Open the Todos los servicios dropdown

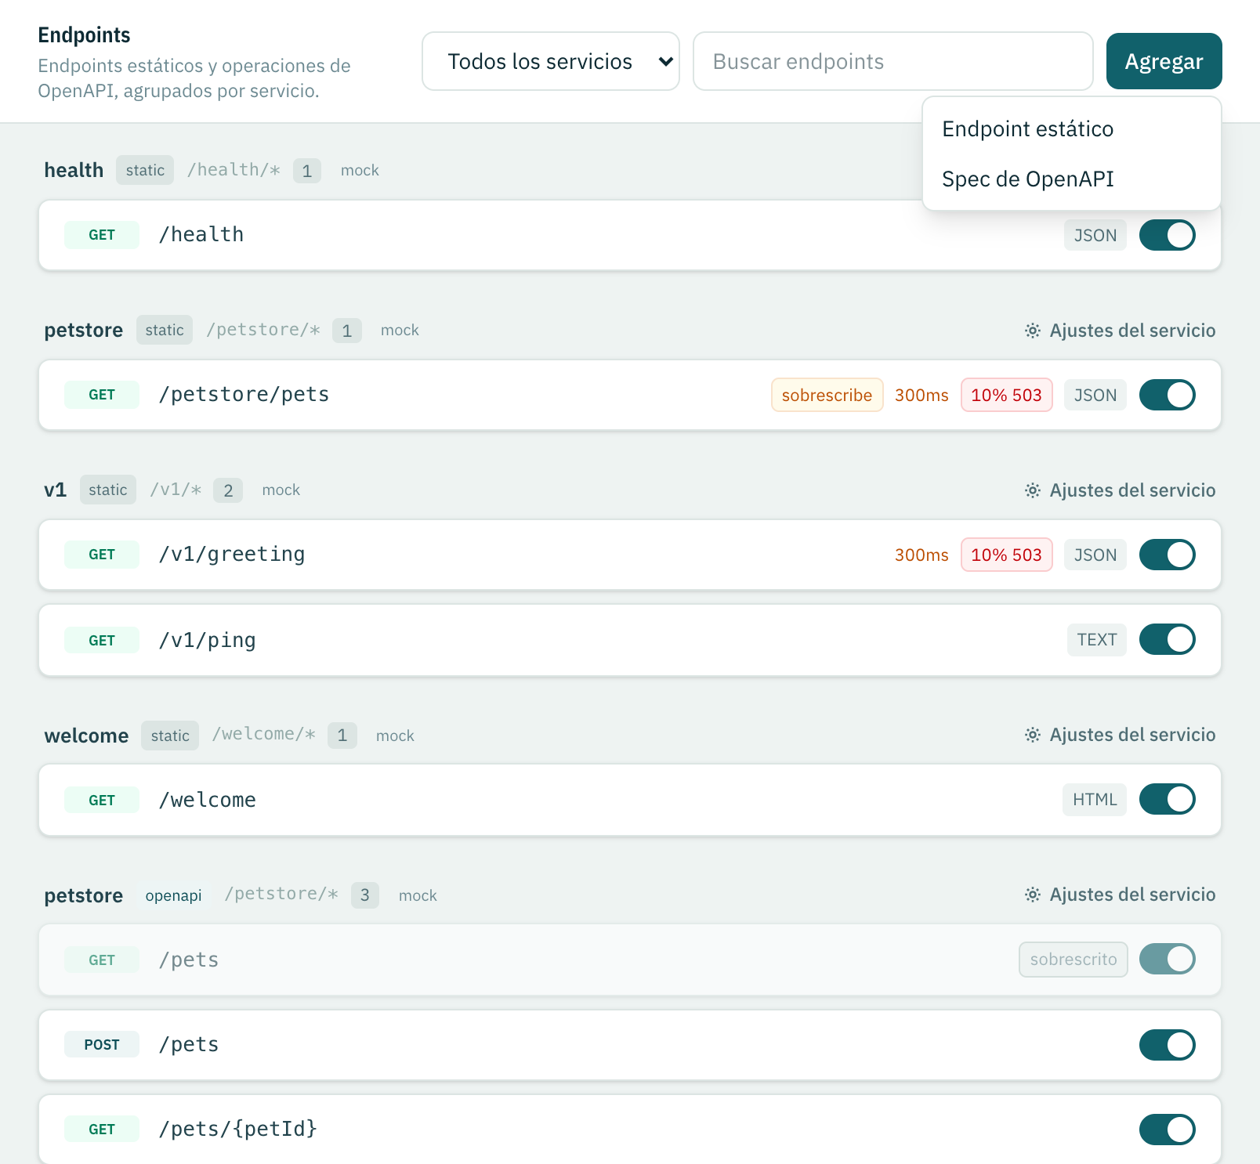(x=551, y=61)
